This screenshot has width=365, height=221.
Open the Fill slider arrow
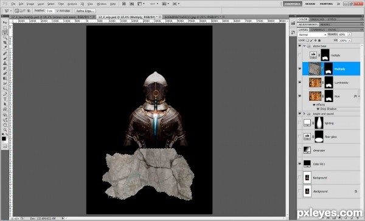tap(349, 41)
